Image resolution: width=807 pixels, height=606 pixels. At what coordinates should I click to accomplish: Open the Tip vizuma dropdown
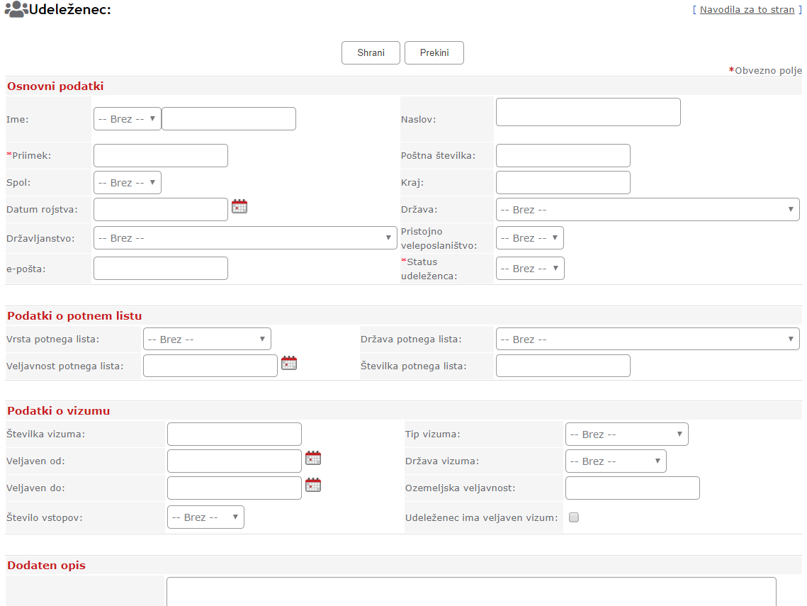(x=626, y=434)
